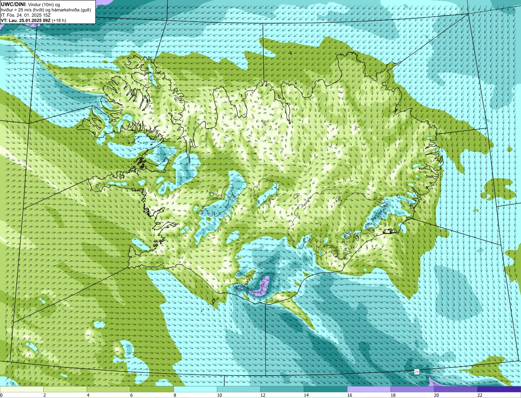This screenshot has height=398, width=521.
Task: Click the 'IT: Fös. 24. 01. 2025 15Z' line
Action: tap(26, 15)
